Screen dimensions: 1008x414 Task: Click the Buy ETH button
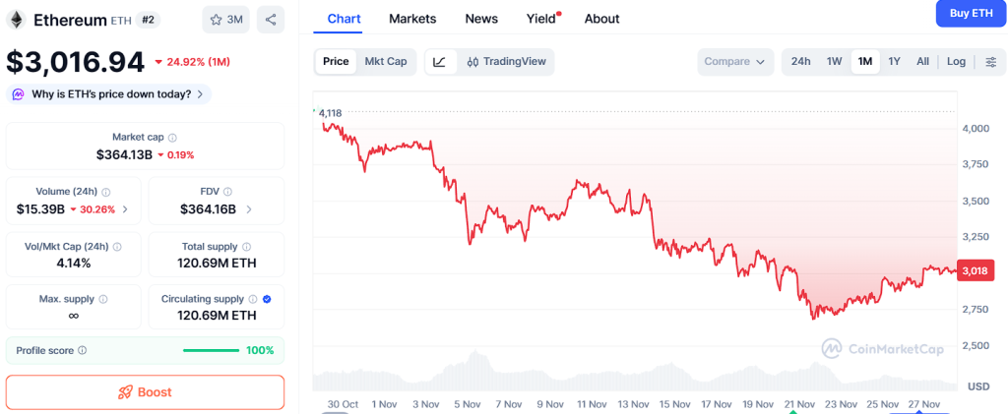pos(971,13)
